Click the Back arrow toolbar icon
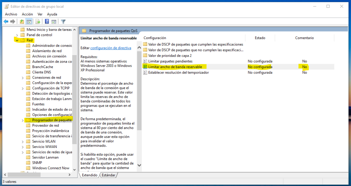Viewport: 351px width, 186px height. tap(6, 21)
